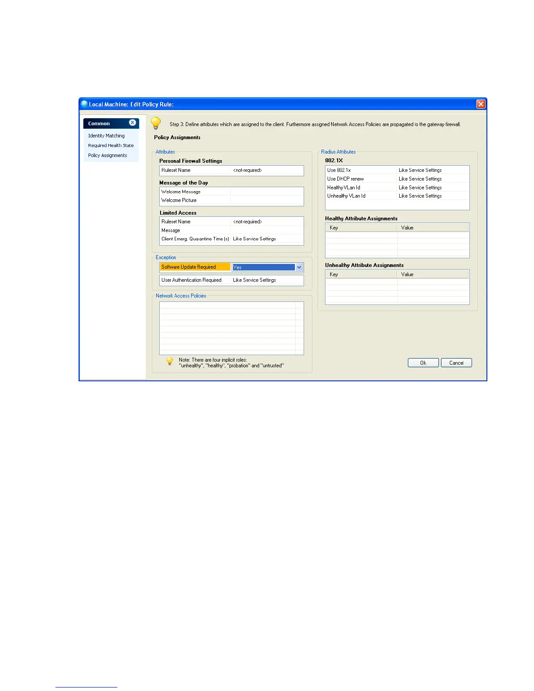This screenshot has height=691, width=534.
Task: Click Key header in Healthy Attribute Assignments
Action: tap(361, 228)
